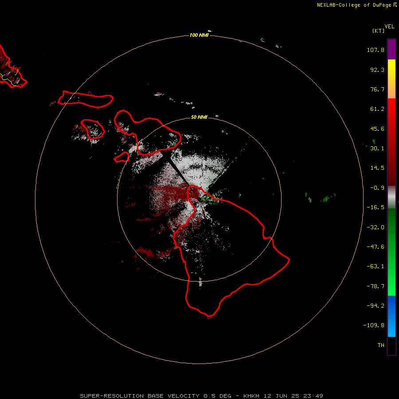Select the -109.8 legend value

click(x=374, y=325)
